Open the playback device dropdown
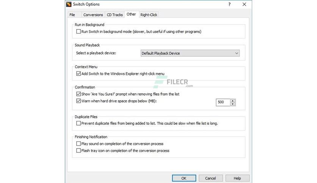 coord(190,53)
